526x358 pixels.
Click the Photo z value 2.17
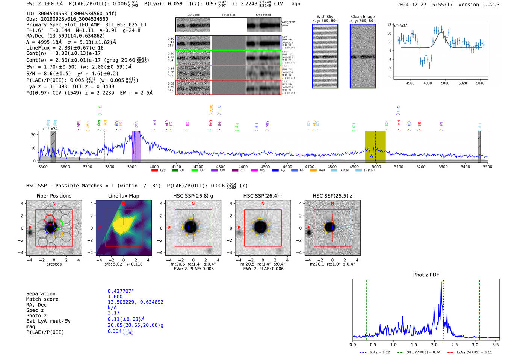point(113,313)
